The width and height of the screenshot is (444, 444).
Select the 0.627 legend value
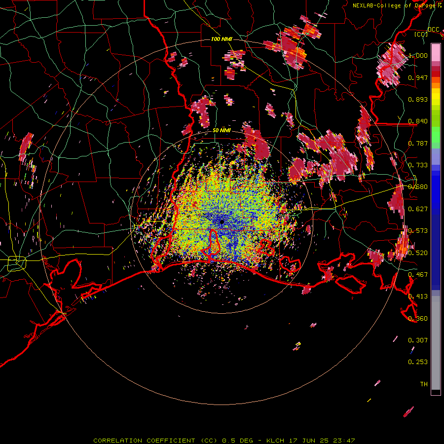pos(418,209)
